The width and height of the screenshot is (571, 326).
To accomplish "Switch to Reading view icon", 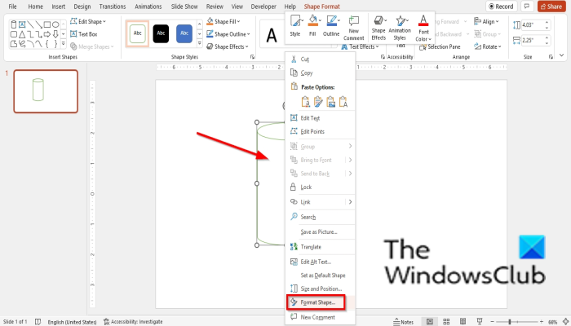I will pos(463,322).
